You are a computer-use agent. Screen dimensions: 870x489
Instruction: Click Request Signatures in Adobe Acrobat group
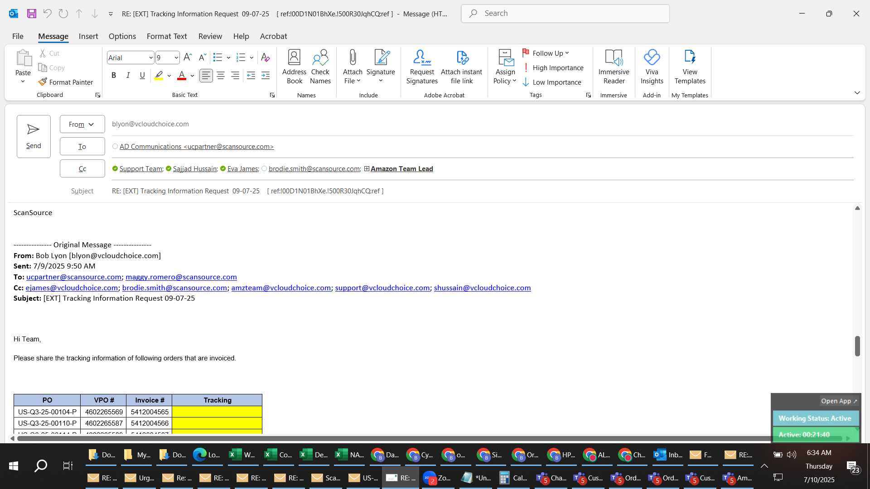(422, 67)
